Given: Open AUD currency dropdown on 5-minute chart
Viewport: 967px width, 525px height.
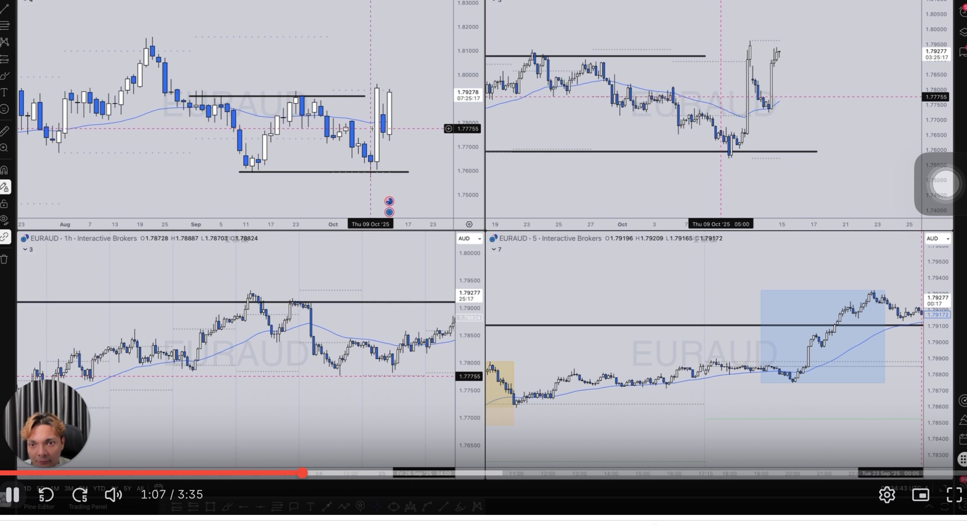Looking at the screenshot, I should point(938,239).
